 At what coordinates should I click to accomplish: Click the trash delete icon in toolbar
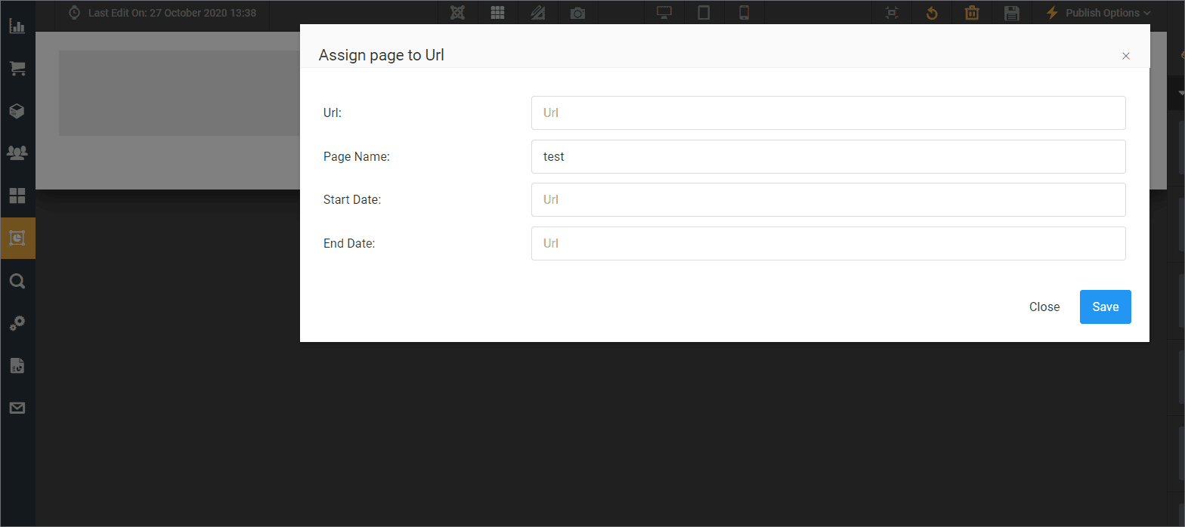tap(972, 13)
